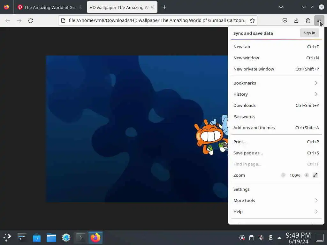Screen dimensions: 327x245
Task: Open the KDE application launcher
Action: coord(7,237)
